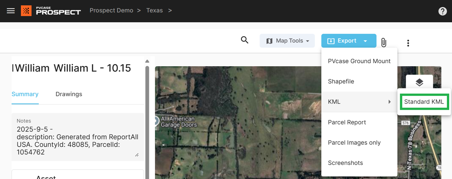The image size is (452, 179).
Task: Open the Map Tools dropdown
Action: [287, 40]
